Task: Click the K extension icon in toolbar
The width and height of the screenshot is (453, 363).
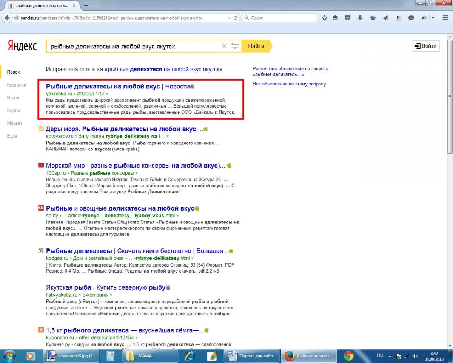Action: (x=398, y=18)
